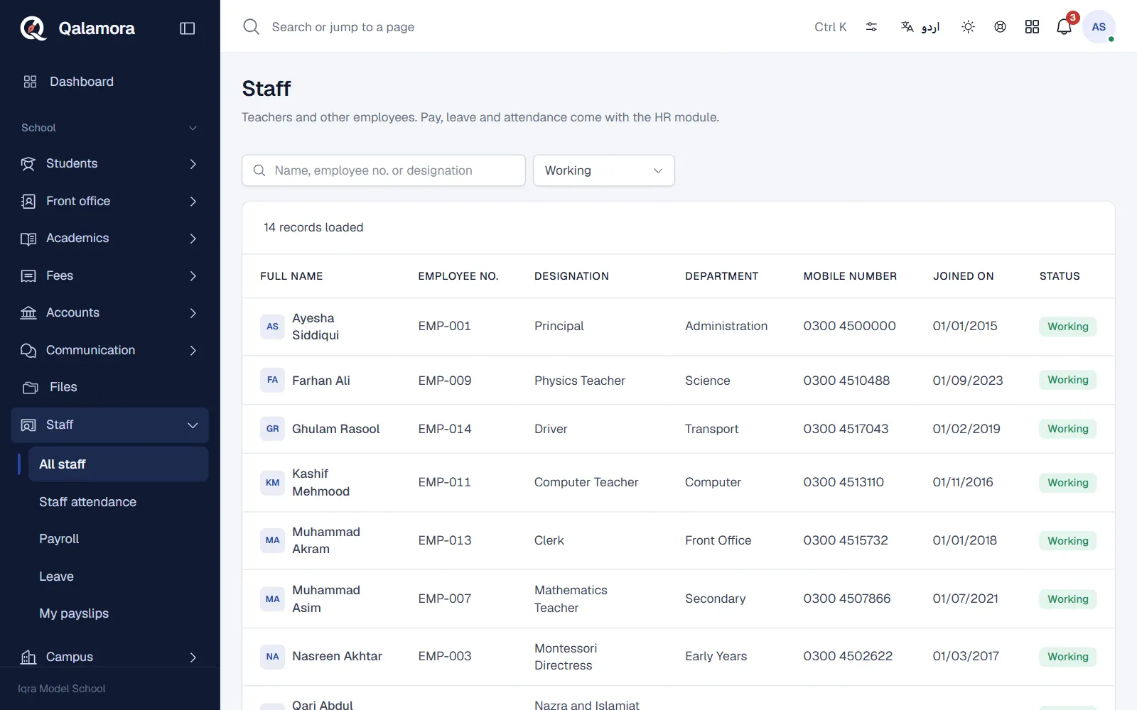This screenshot has height=710, width=1137.
Task: Expand the Students menu
Action: 110,164
